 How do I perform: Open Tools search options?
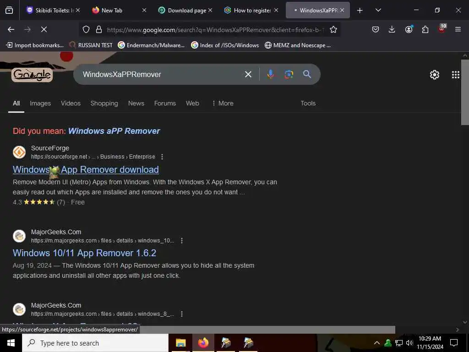(x=308, y=103)
